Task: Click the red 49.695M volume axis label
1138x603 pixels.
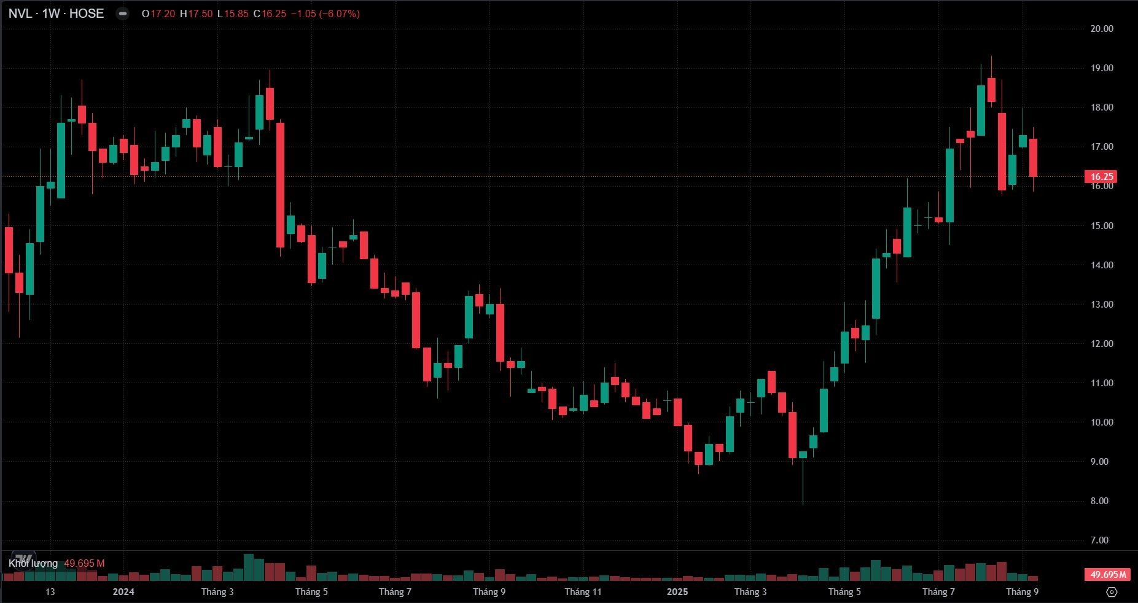Action: [x=1108, y=575]
